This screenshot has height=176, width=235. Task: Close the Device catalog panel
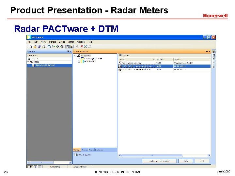(209, 51)
